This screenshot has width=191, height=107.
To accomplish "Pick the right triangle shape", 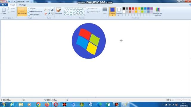I will coord(65,12).
